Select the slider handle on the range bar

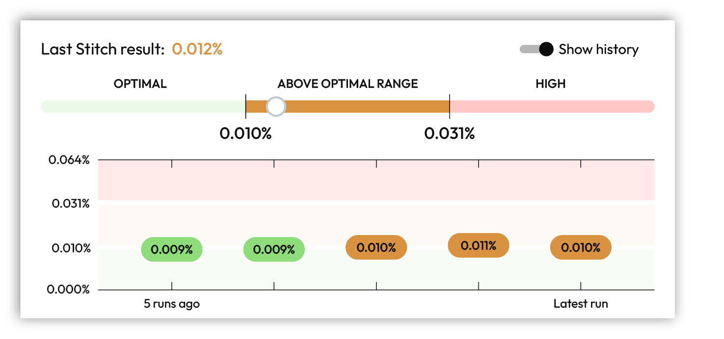[x=275, y=106]
